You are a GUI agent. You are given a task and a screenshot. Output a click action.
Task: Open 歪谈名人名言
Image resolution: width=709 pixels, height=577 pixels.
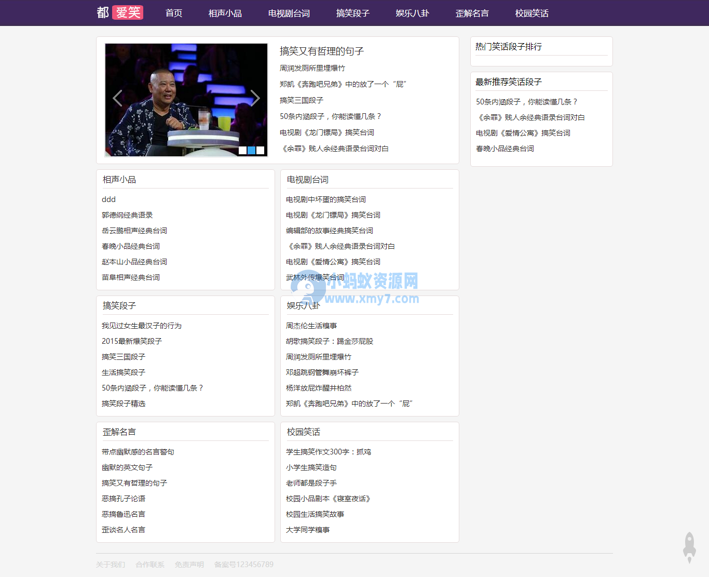(x=124, y=530)
